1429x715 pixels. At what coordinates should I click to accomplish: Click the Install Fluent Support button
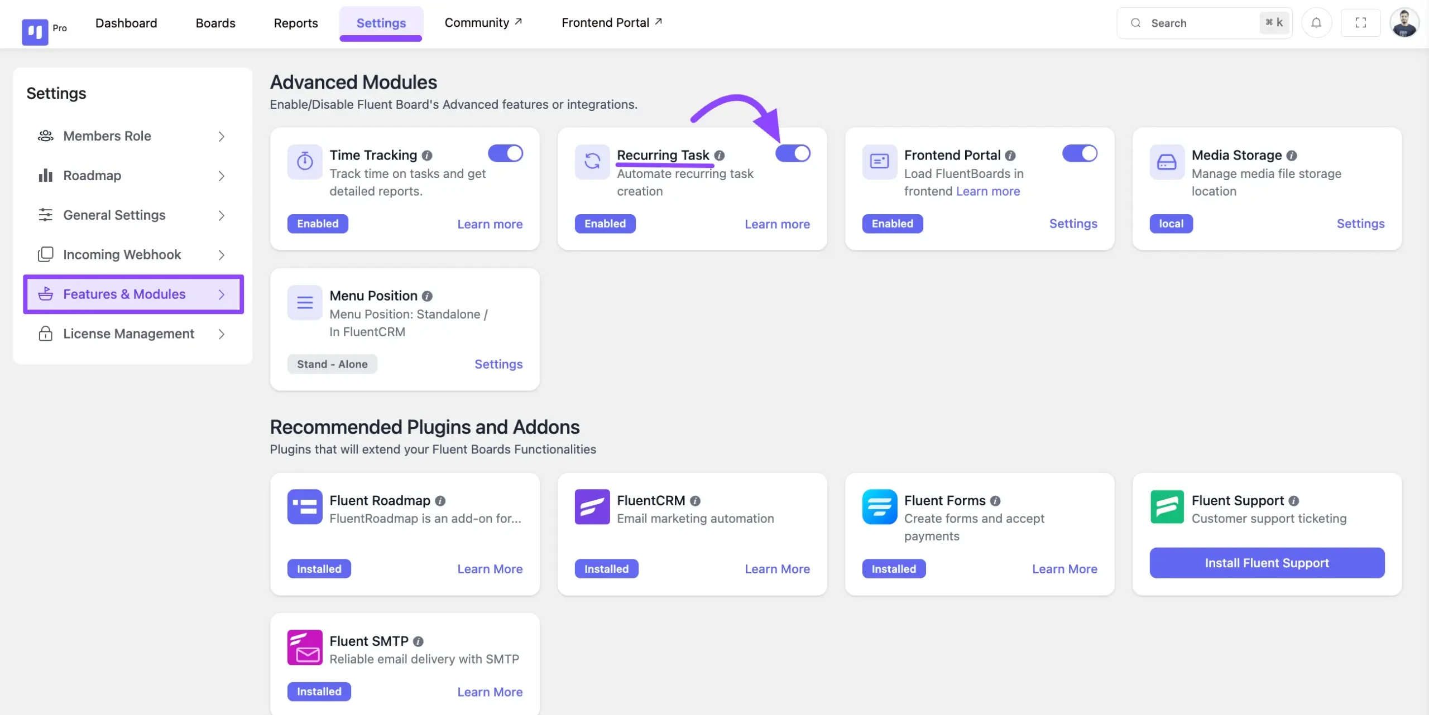1267,563
